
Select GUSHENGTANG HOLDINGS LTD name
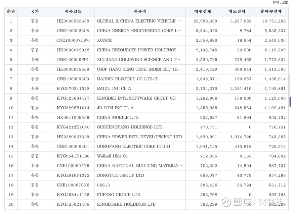130,127
